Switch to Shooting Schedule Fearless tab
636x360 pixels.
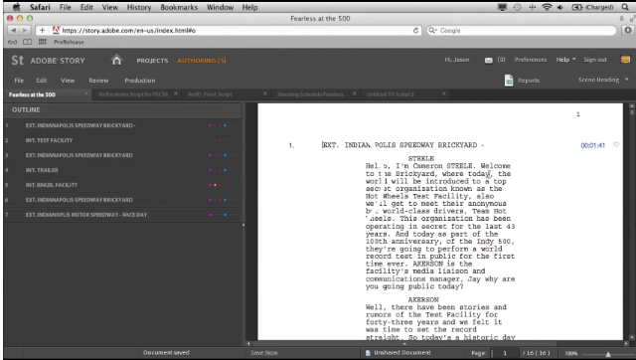click(310, 94)
